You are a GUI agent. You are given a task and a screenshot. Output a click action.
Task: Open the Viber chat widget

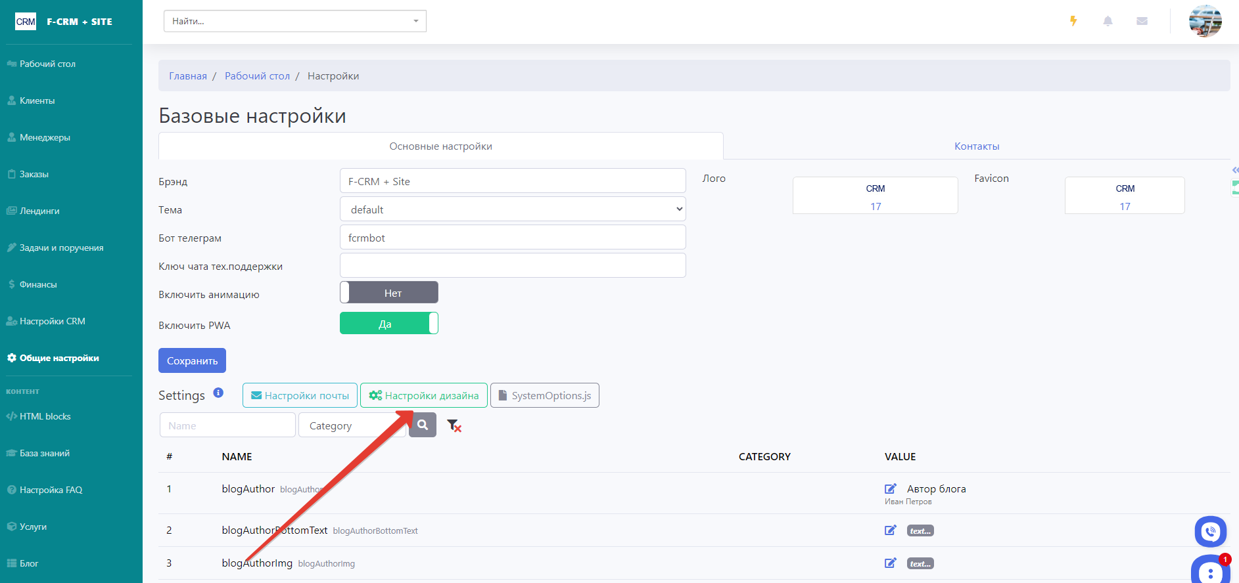coord(1210,532)
